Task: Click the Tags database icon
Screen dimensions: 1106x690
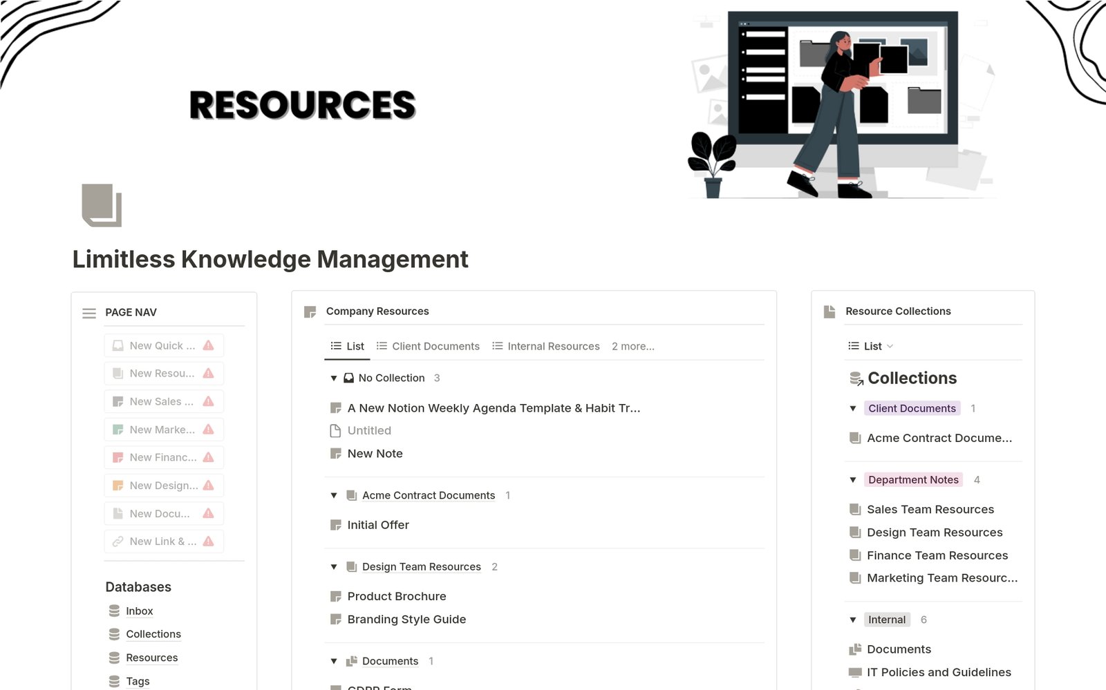Action: click(113, 680)
